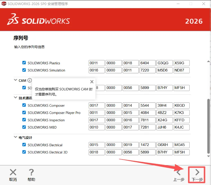Viewport: 211px width, 185px height.
Task: Click the SOLIDWORKS Electrical 3D label
Action: click(48, 152)
